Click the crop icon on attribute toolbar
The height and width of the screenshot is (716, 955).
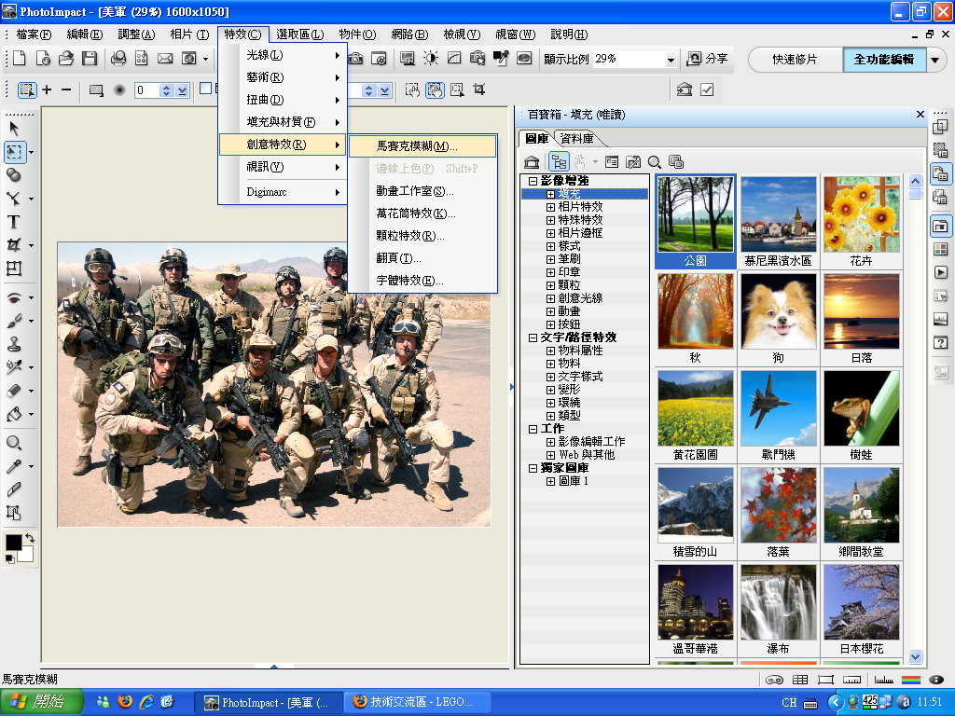click(x=479, y=90)
